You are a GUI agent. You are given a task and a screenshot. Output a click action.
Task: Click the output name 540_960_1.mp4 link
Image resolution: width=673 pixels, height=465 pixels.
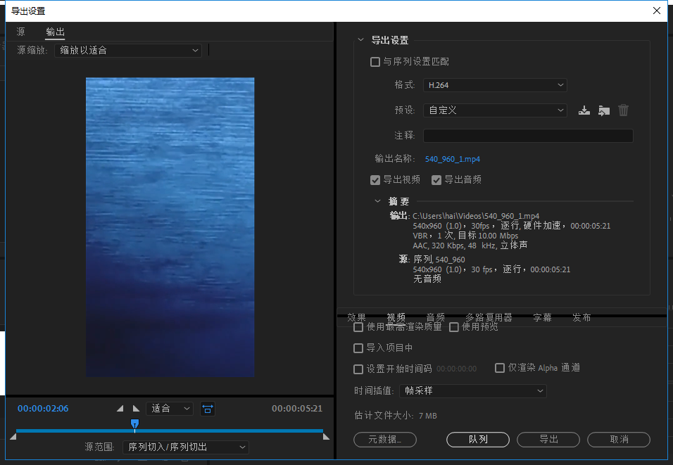click(453, 159)
